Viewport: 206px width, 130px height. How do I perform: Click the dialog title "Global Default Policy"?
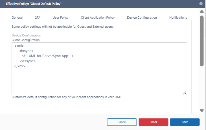34,4
